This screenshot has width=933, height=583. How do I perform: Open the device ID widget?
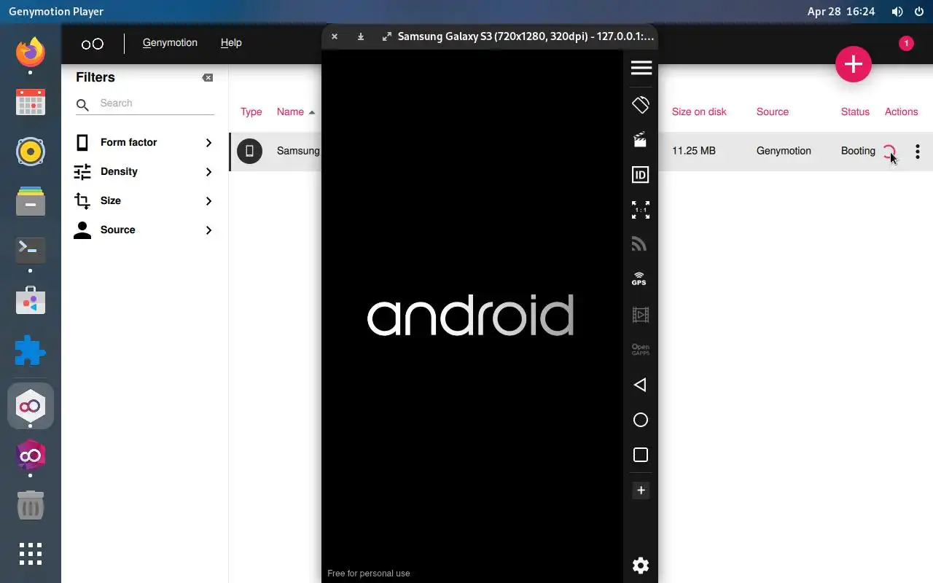641,174
